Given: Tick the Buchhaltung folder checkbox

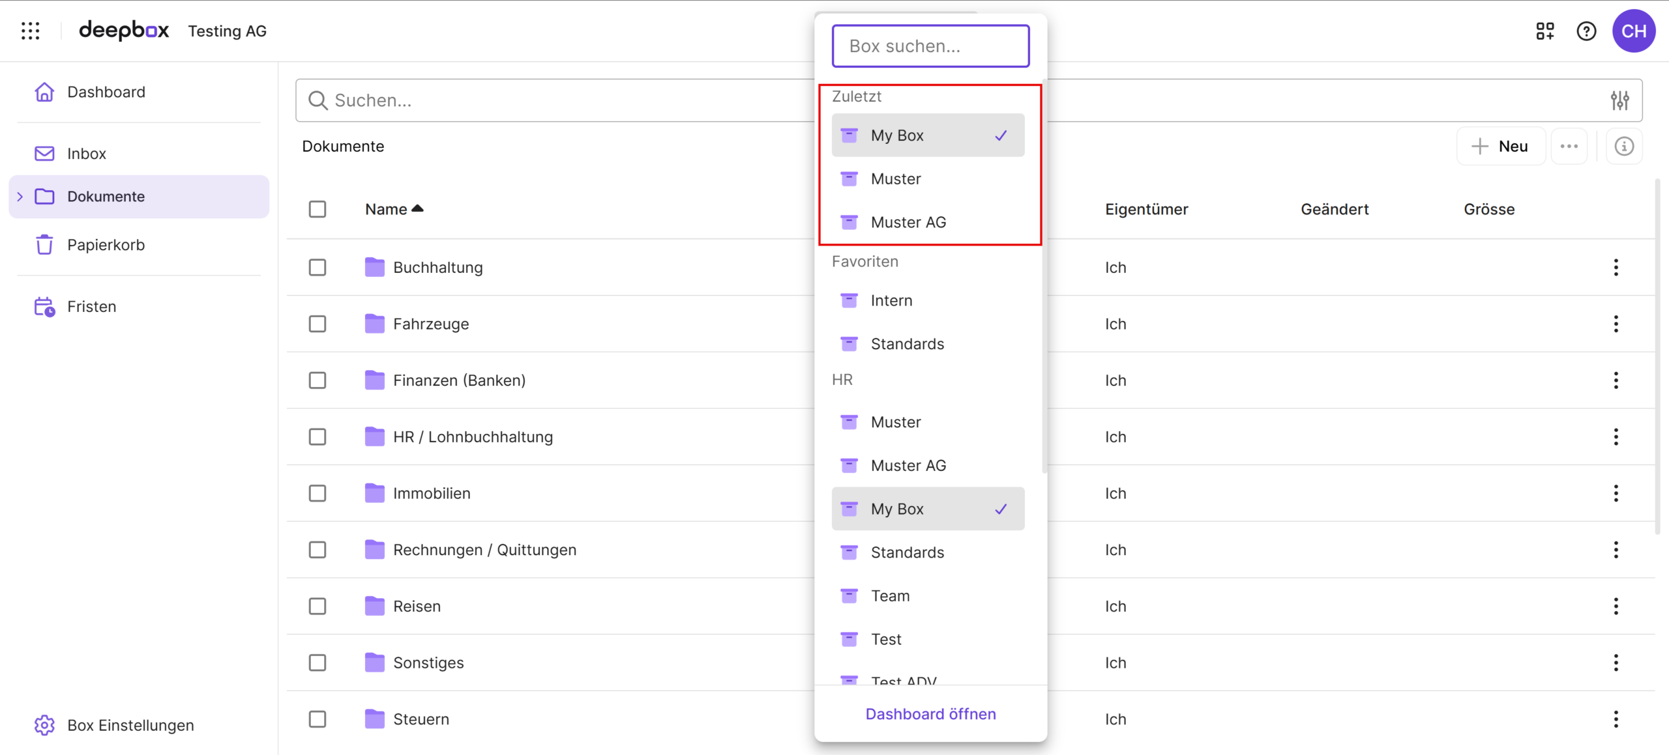Looking at the screenshot, I should tap(318, 268).
